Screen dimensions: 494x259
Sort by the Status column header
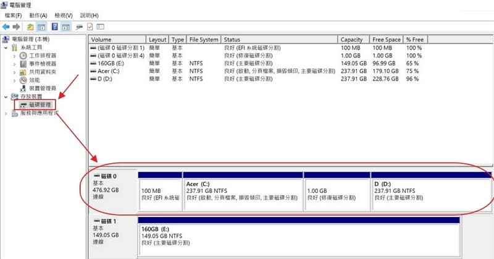point(280,40)
